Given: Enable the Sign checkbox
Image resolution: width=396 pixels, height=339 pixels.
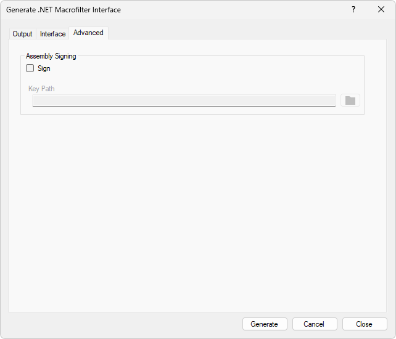Looking at the screenshot, I should [30, 68].
